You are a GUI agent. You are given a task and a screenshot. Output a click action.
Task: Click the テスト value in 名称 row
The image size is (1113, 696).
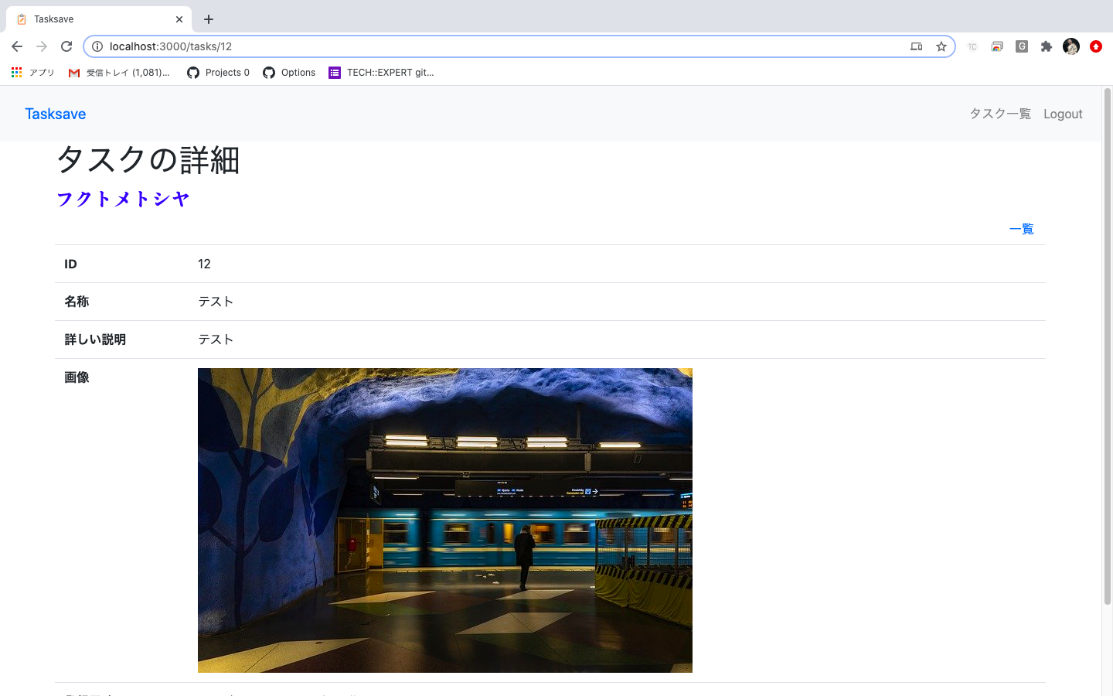click(216, 302)
